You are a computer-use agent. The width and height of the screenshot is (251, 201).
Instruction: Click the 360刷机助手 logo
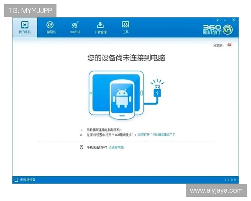(x=218, y=30)
